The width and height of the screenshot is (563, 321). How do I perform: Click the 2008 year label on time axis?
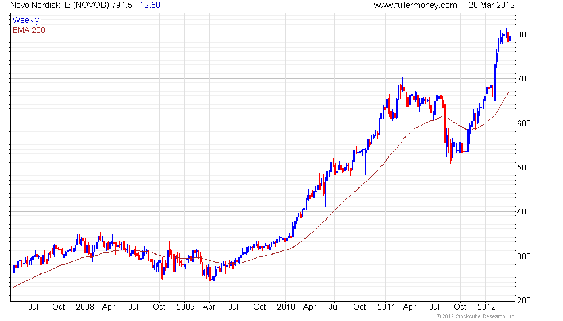pyautogui.click(x=85, y=307)
